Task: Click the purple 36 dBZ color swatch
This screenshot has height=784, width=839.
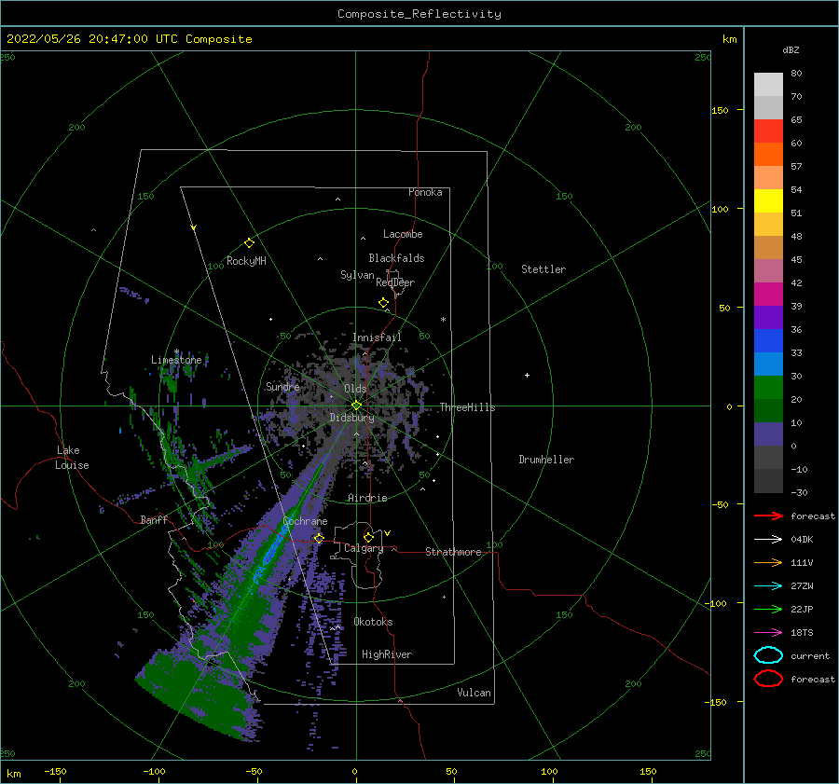Action: coord(768,318)
